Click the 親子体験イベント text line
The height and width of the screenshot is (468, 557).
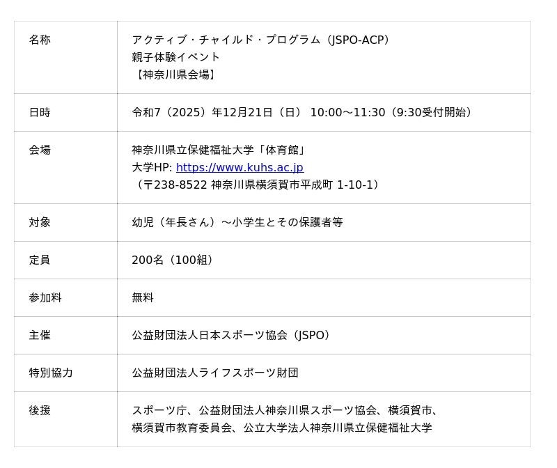pos(175,57)
